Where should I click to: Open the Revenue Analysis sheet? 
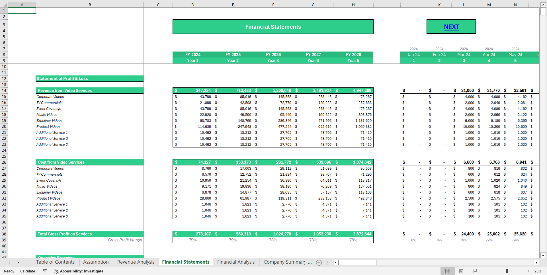coord(136,262)
